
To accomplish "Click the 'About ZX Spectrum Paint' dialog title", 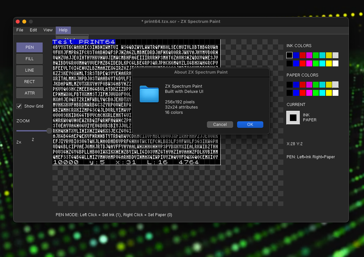I will 201,72.
